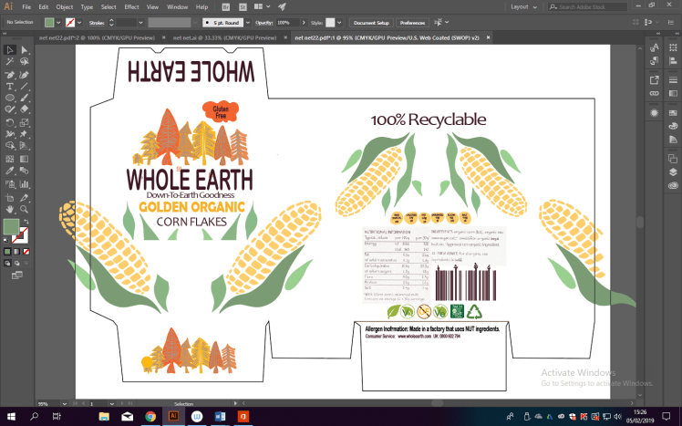Select the Direct Selection tool
Viewport: 682px width, 426px height.
[25, 50]
